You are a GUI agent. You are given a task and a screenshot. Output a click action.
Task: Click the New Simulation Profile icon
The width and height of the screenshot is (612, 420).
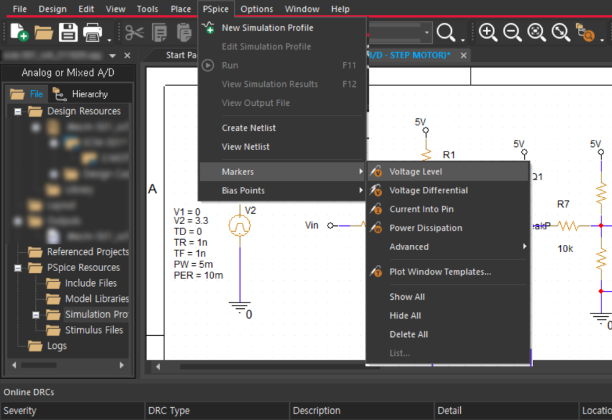(x=209, y=27)
